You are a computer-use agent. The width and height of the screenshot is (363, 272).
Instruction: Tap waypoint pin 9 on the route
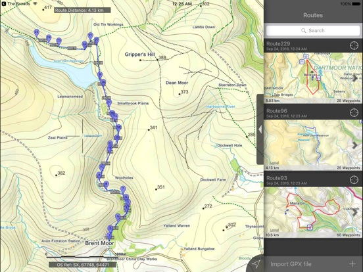pyautogui.click(x=99, y=176)
